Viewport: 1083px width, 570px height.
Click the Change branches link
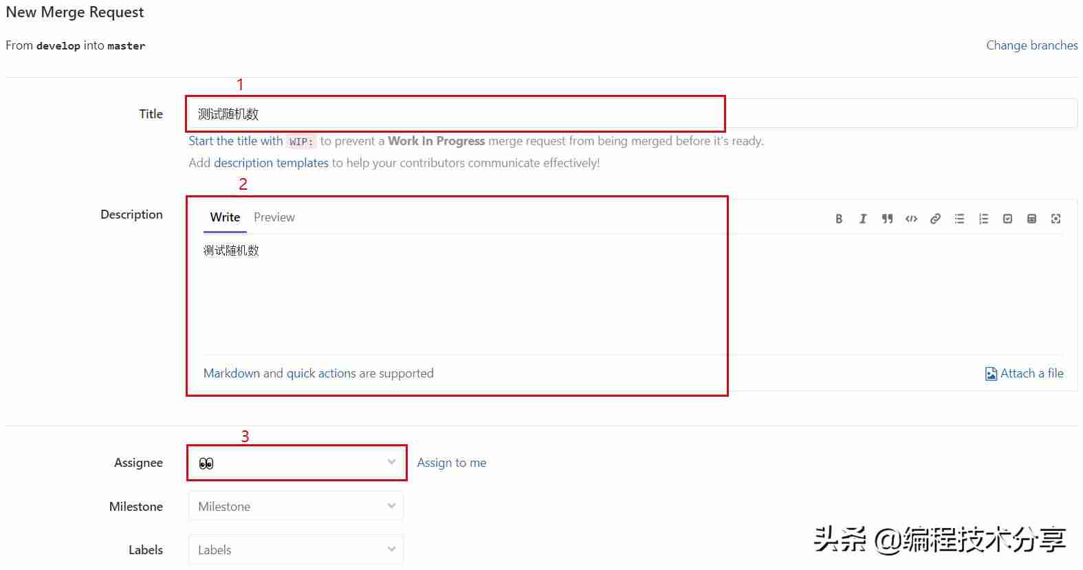pyautogui.click(x=1031, y=45)
